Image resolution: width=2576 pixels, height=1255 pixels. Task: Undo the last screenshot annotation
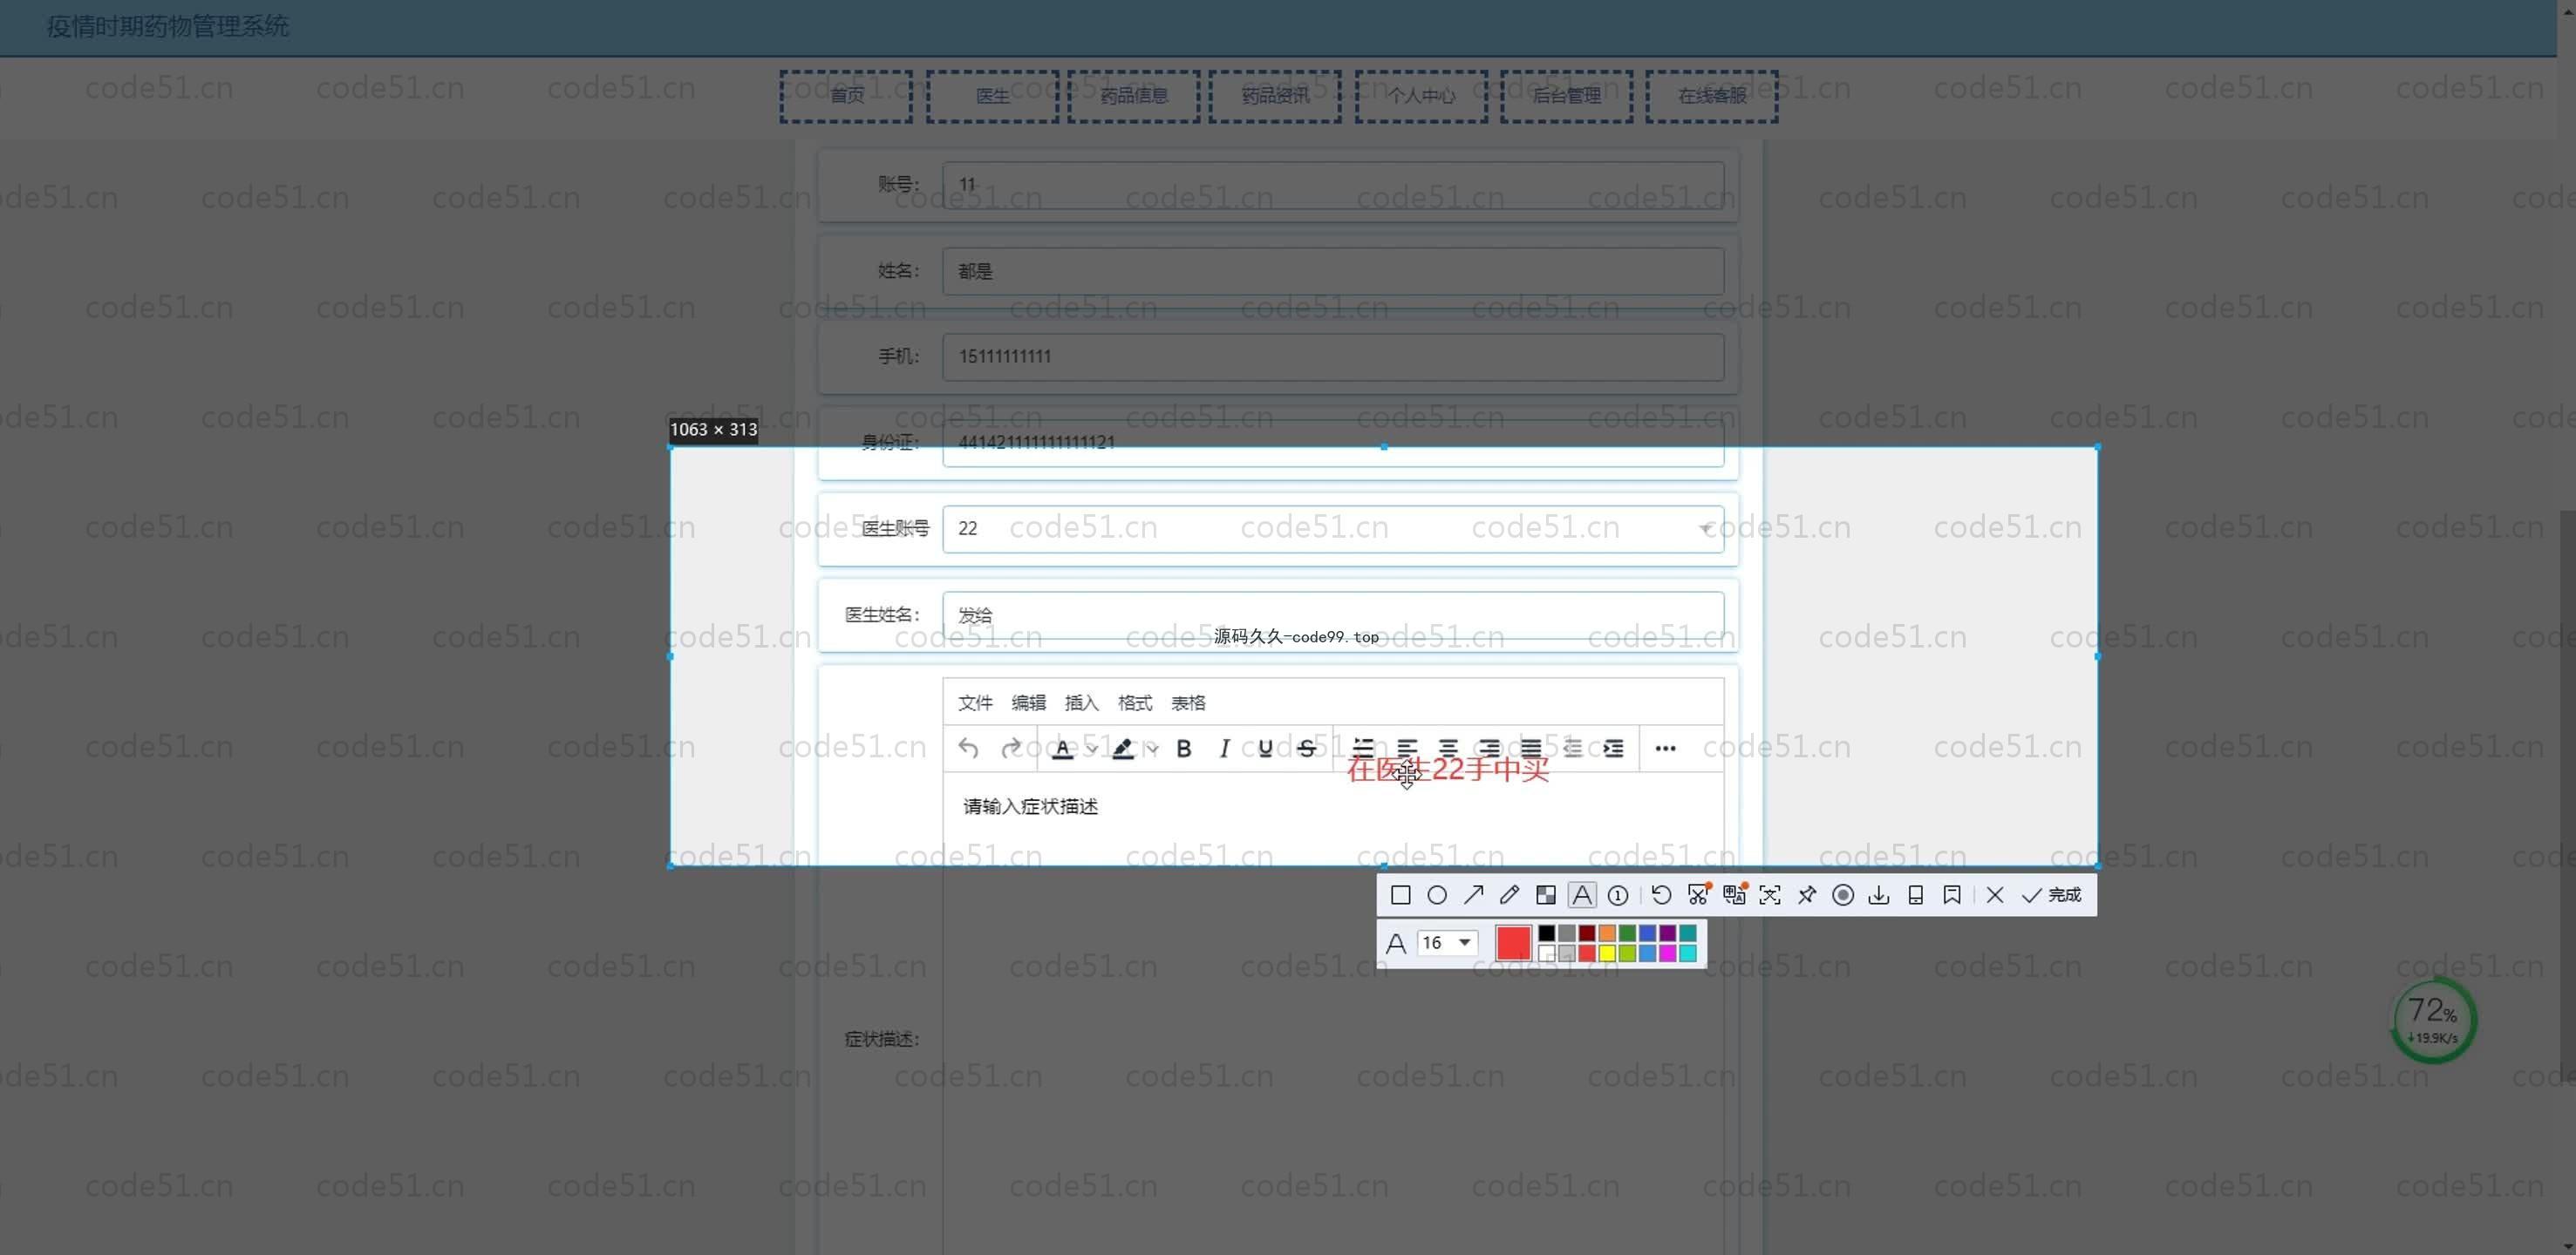tap(1661, 895)
